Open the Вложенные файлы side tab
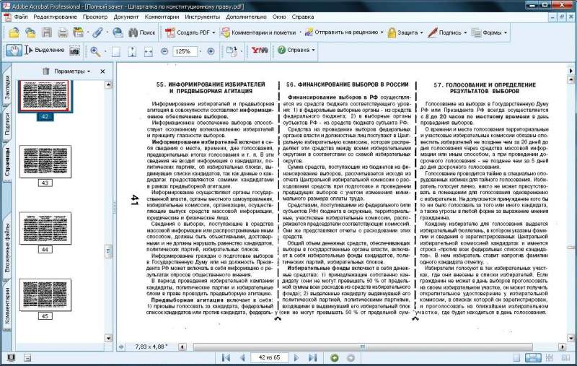The width and height of the screenshot is (577, 366). point(6,248)
